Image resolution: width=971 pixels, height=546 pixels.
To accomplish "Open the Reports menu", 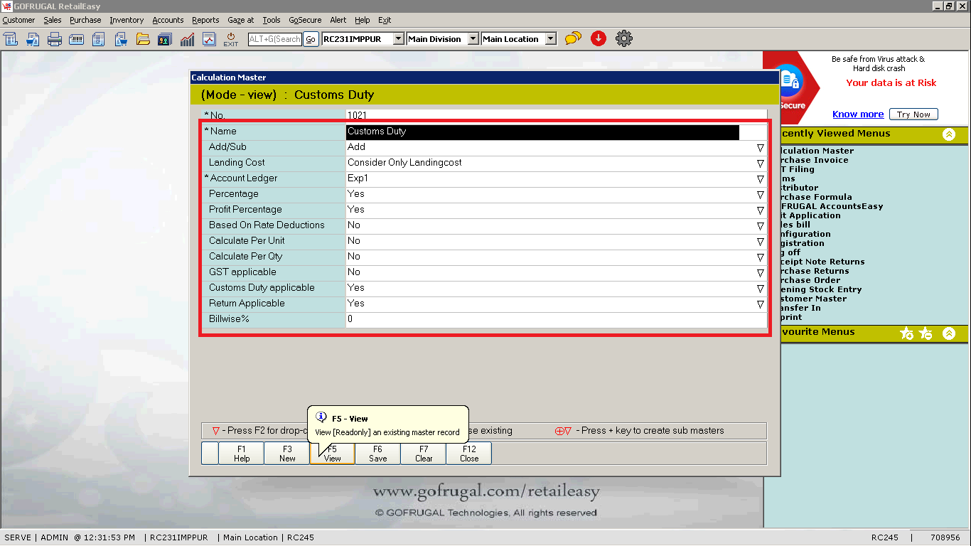I will [x=205, y=20].
